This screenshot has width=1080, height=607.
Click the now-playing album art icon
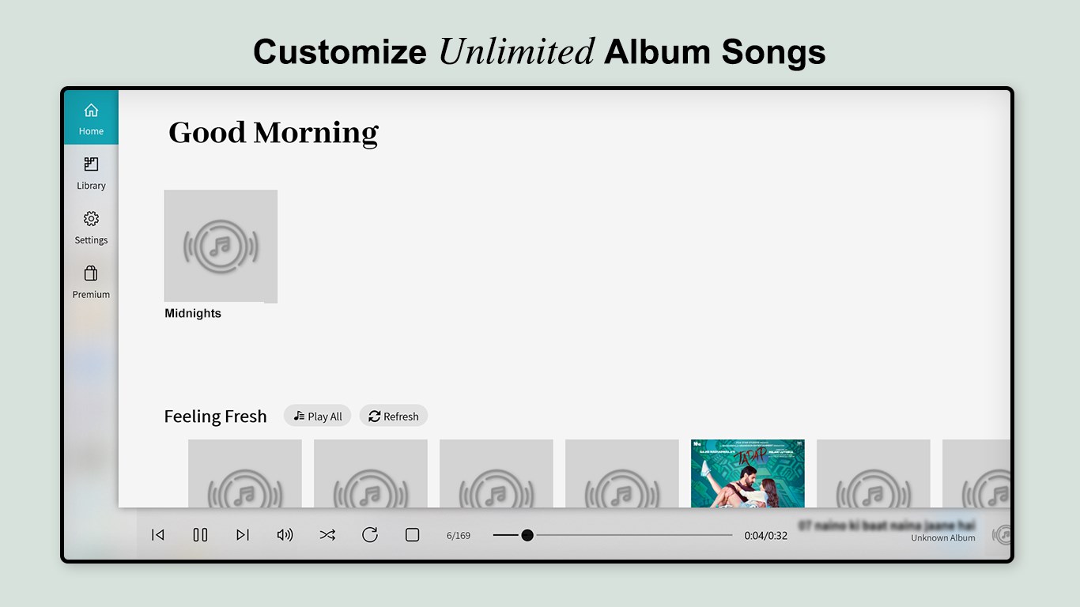[x=1003, y=535]
